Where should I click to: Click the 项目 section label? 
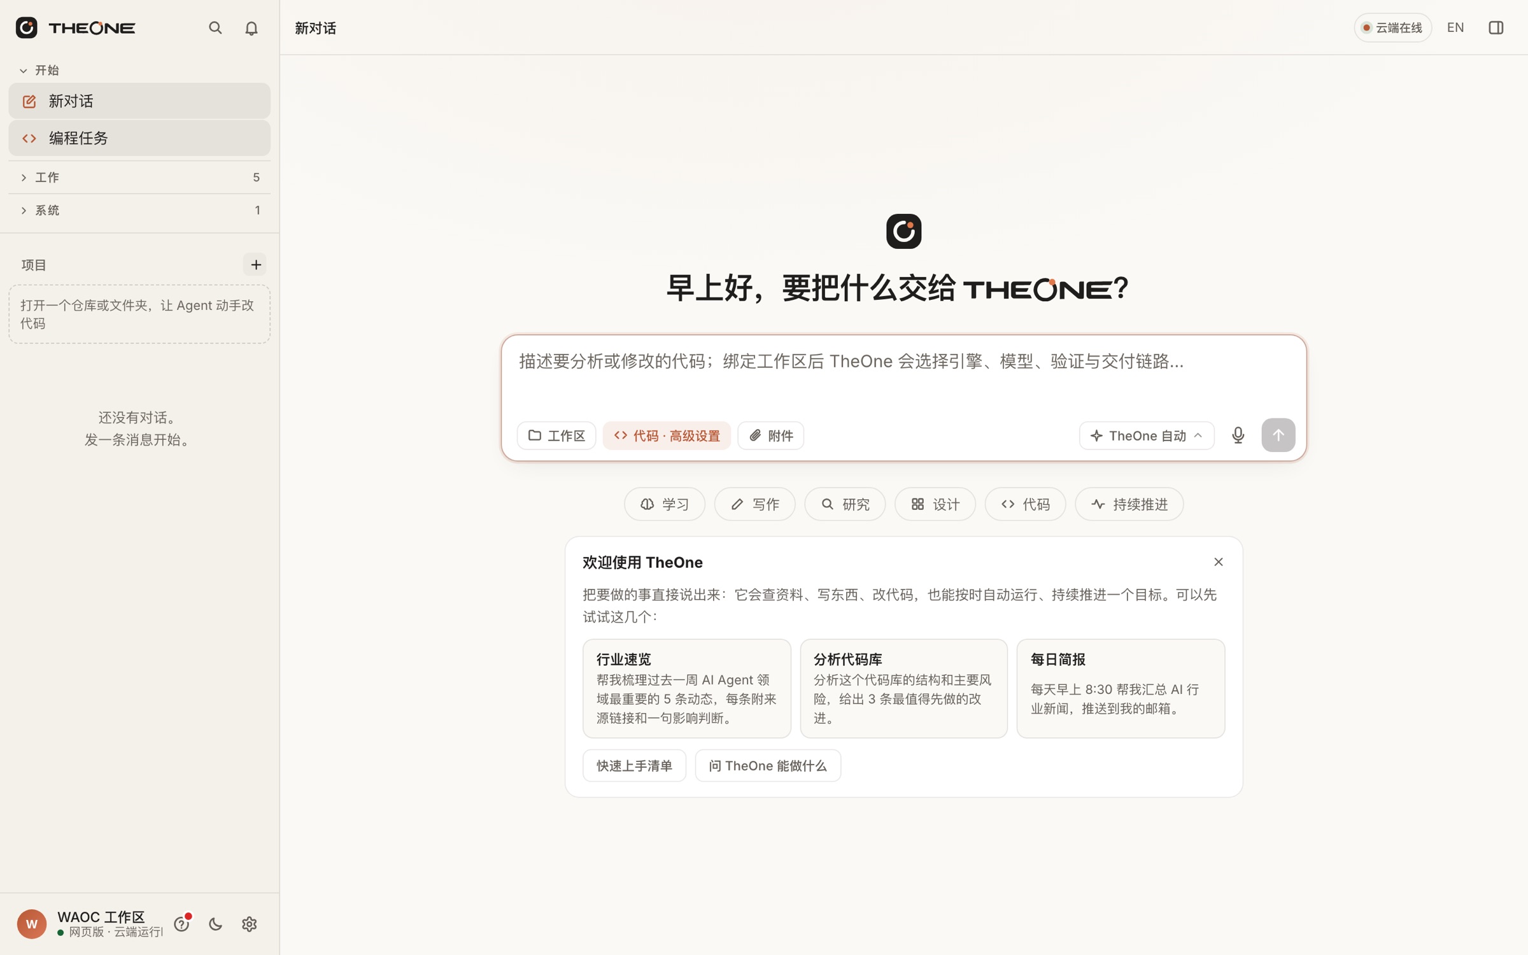tap(34, 265)
